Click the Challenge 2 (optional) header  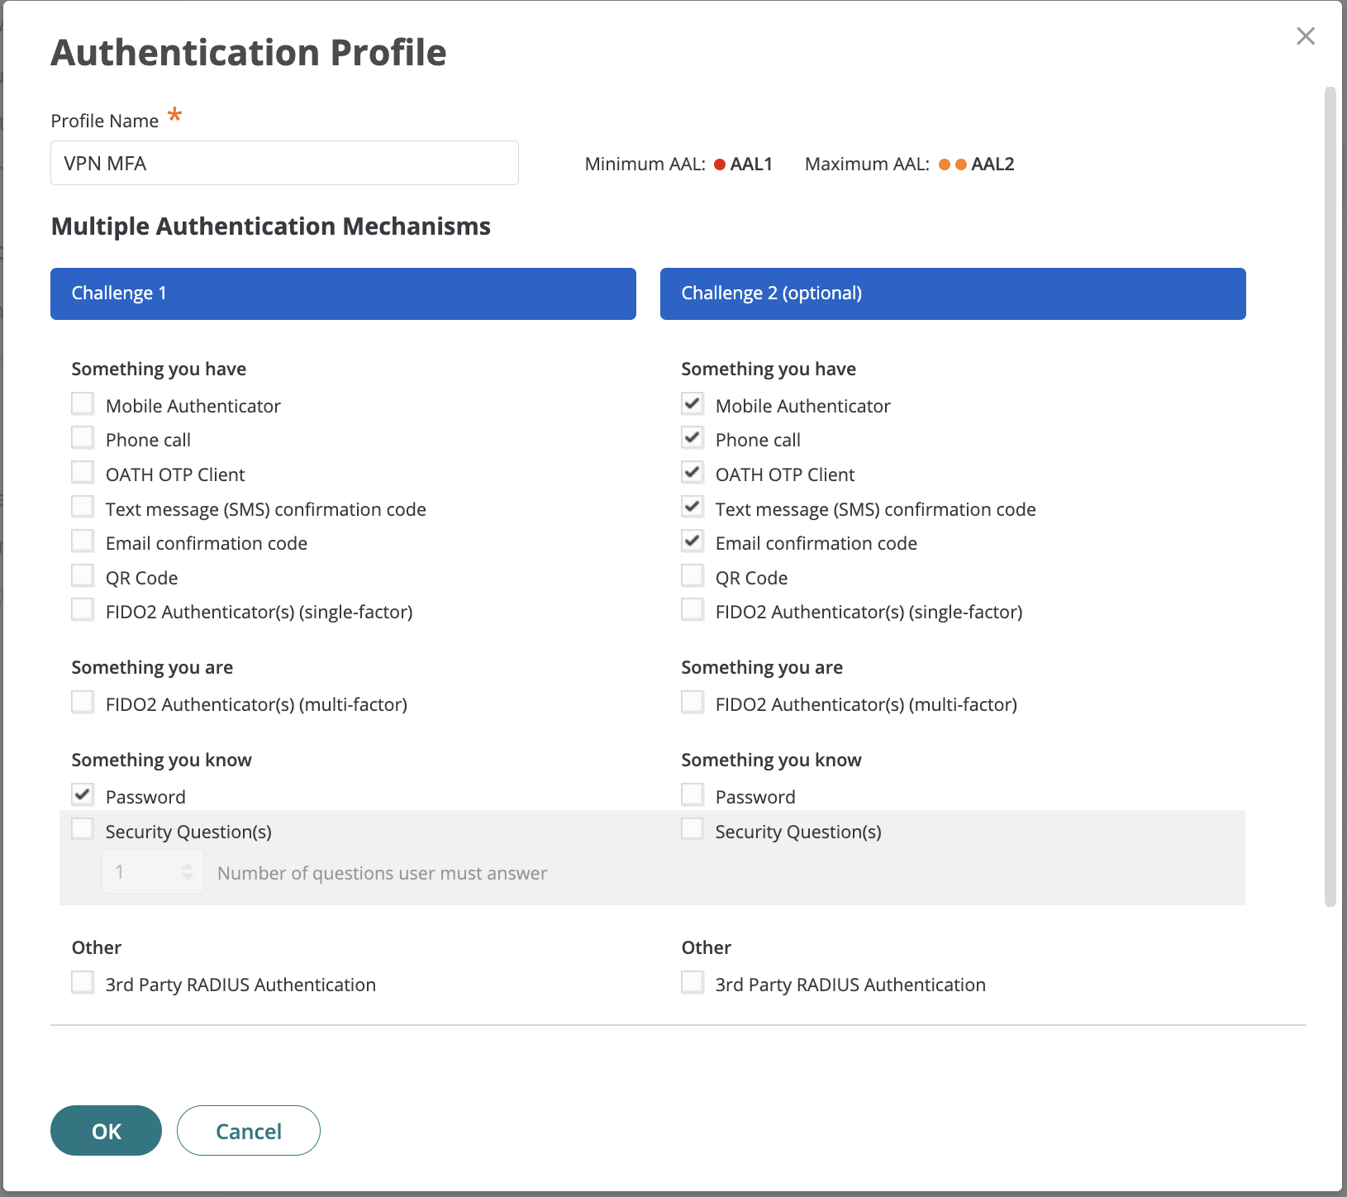click(x=951, y=293)
